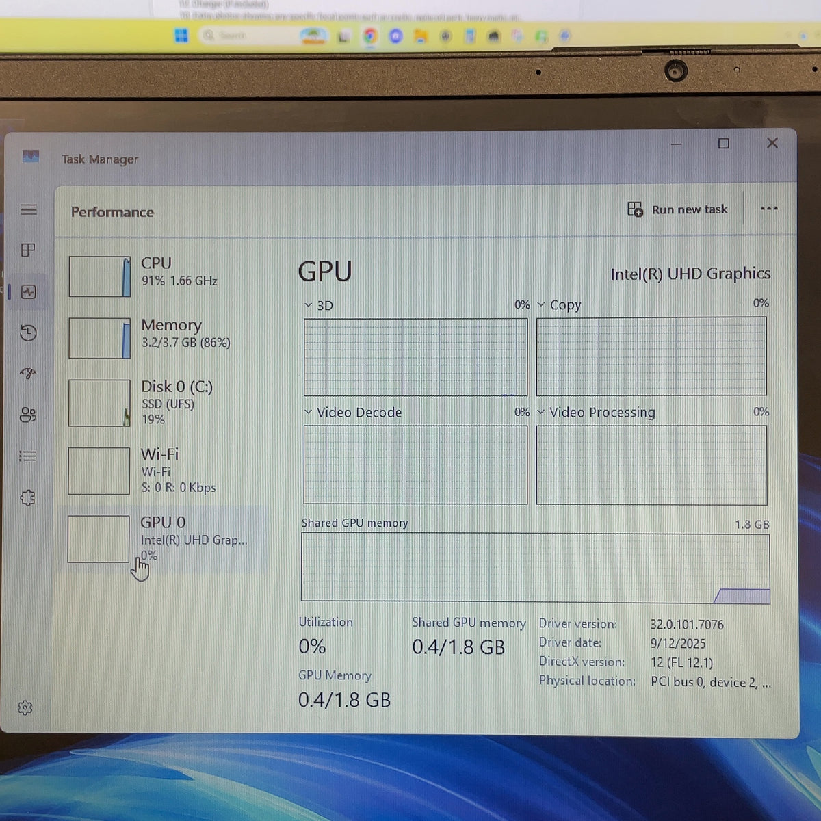Go to the Processes page icon

pos(28,250)
